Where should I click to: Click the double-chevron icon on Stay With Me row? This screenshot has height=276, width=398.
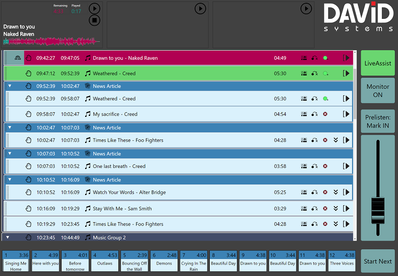pyautogui.click(x=336, y=209)
